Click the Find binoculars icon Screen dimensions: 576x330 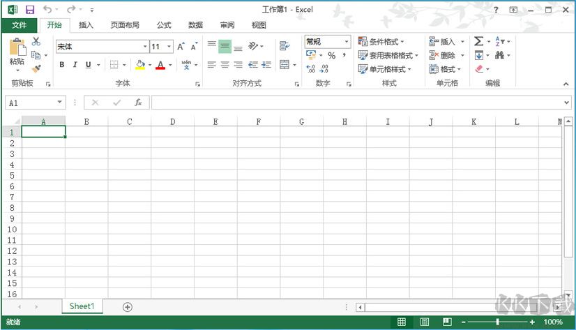499,55
